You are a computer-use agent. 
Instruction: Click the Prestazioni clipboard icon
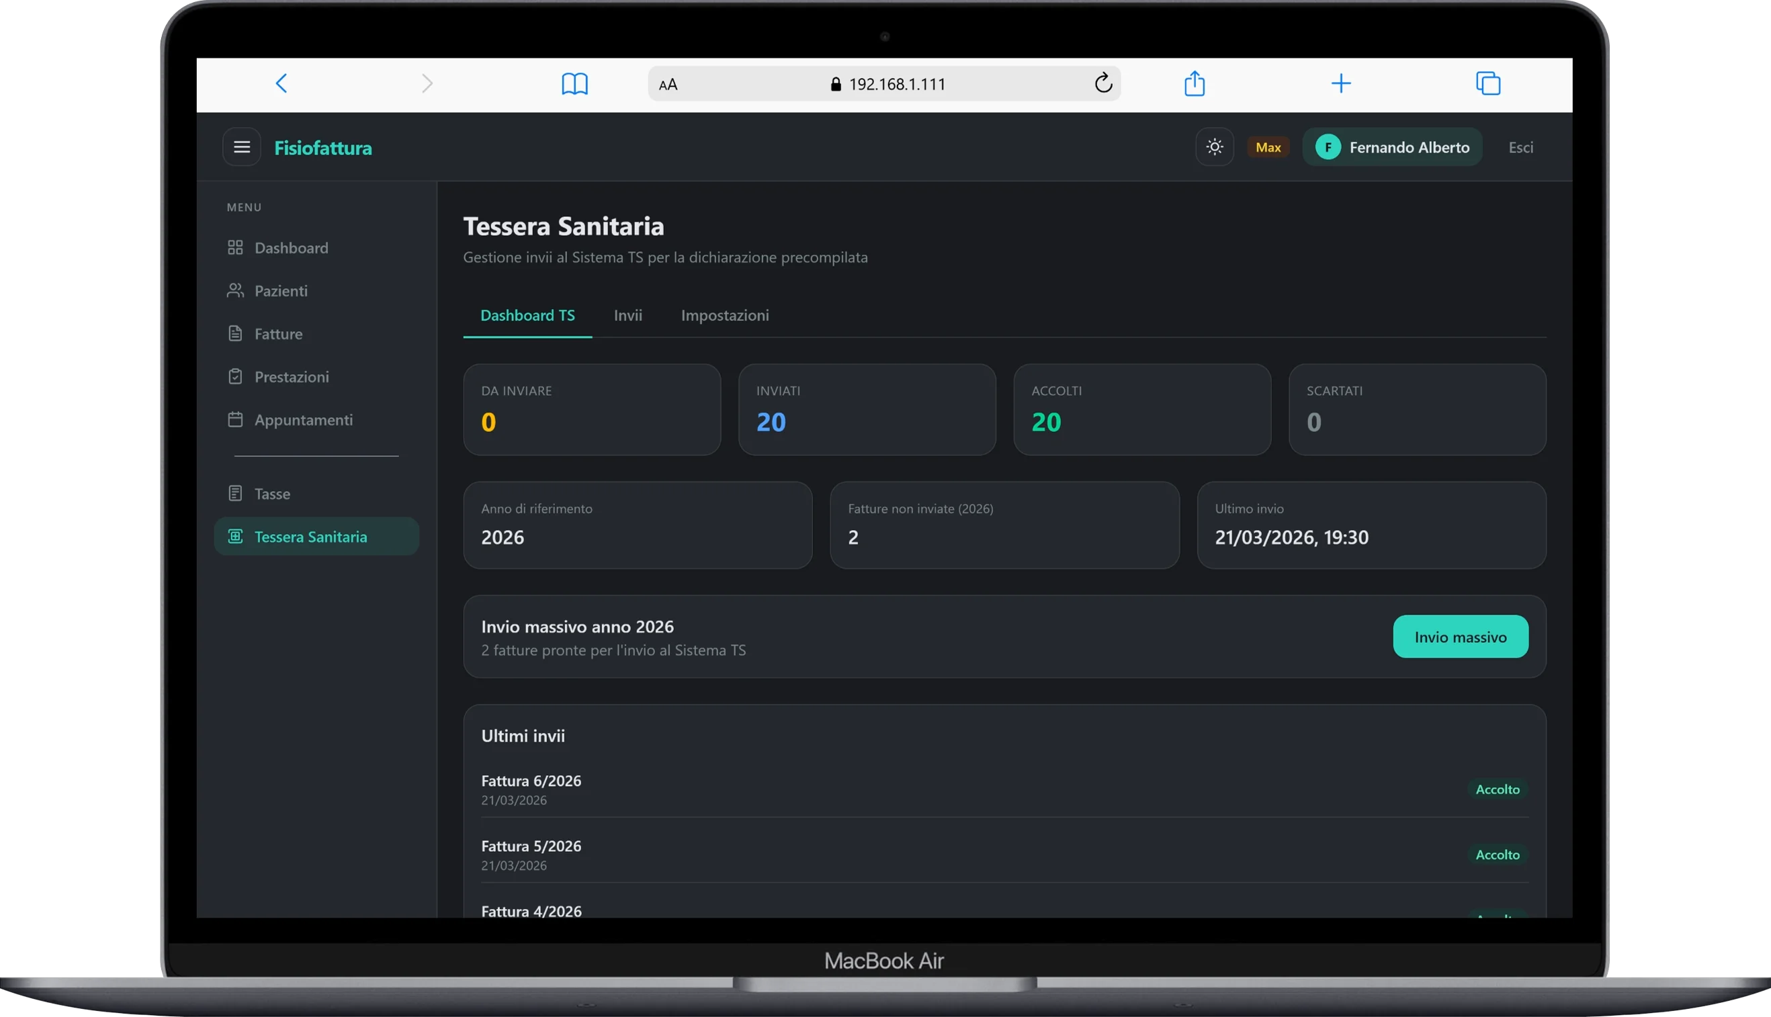point(235,376)
